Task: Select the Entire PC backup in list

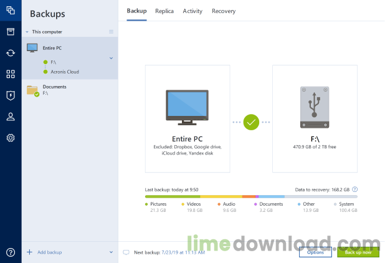Action: pyautogui.click(x=70, y=58)
